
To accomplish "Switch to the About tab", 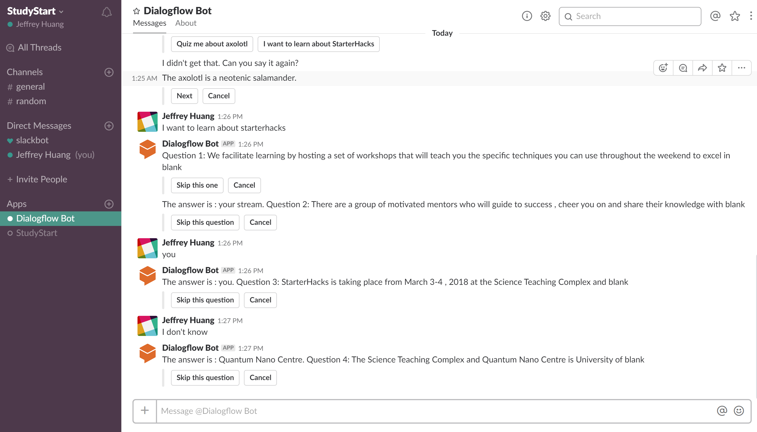I will tap(186, 23).
